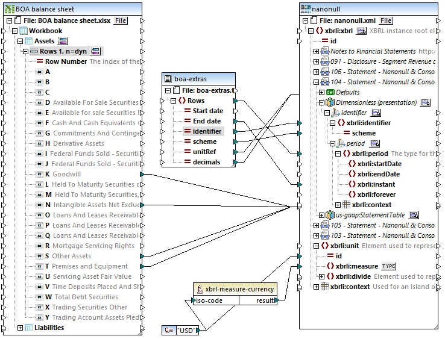
Task: Expand the Liabilities worksheet node
Action: [20, 328]
